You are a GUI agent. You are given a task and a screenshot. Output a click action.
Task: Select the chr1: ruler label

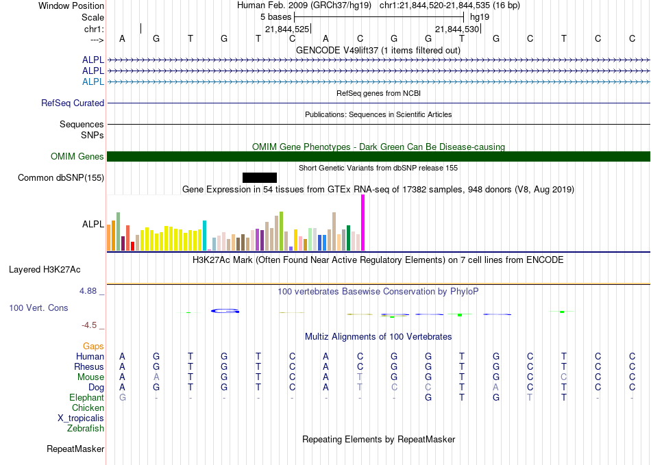point(94,29)
